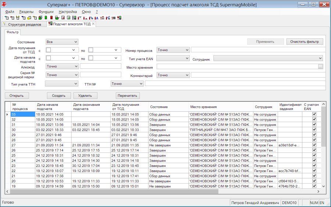Click the bottle with blue letter A icon
331x207 pixels.
(x=96, y=18)
